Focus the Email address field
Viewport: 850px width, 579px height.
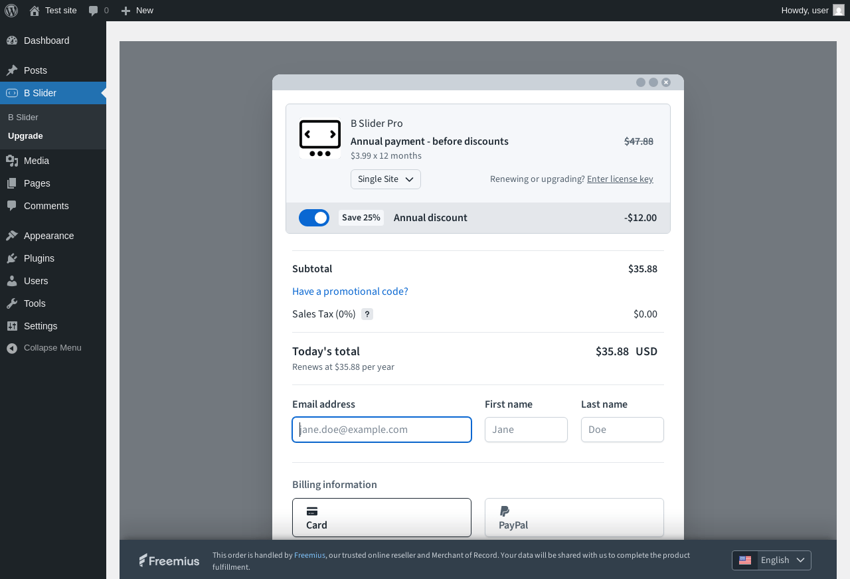click(x=382, y=430)
